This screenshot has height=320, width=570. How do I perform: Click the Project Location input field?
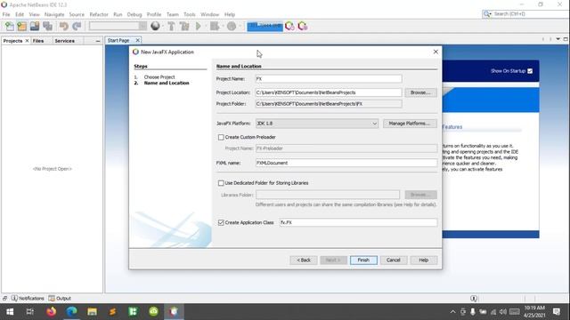(329, 92)
